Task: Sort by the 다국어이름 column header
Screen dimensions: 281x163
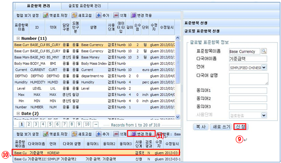Action: [36, 144]
